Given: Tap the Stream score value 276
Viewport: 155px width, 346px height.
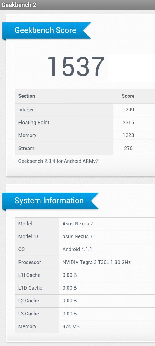Looking at the screenshot, I should coord(128,148).
